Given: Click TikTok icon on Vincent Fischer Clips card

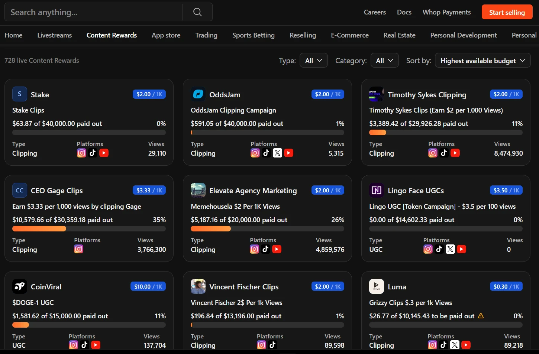Looking at the screenshot, I should point(272,345).
